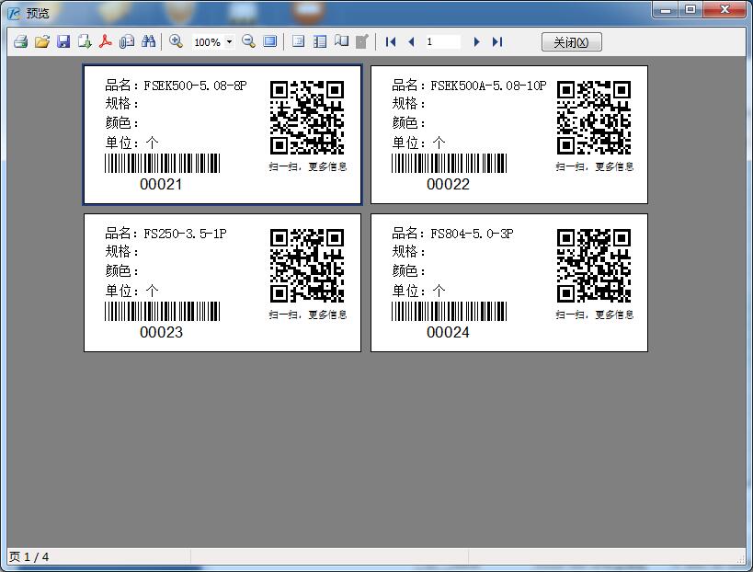Save the report with the floppy disk icon
Screen dimensions: 753x572
63,41
